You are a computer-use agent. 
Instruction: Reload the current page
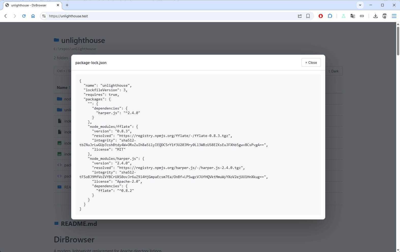tap(24, 16)
